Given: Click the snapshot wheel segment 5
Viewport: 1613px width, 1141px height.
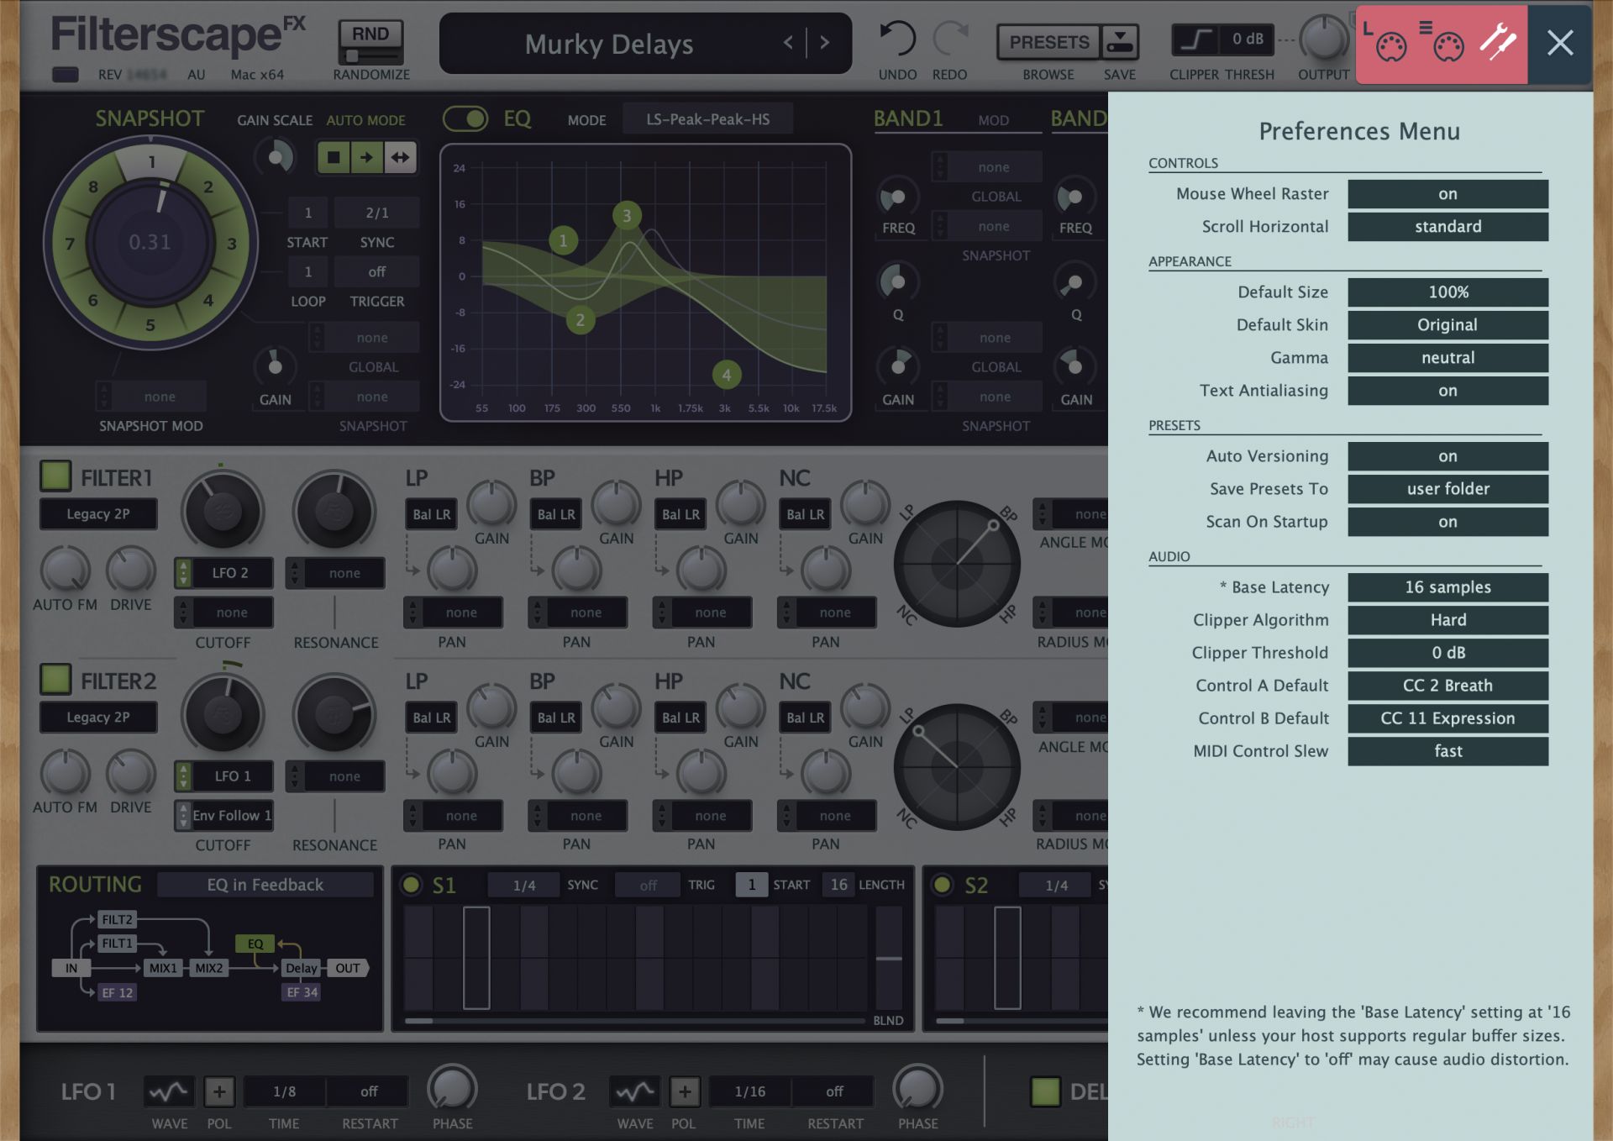Looking at the screenshot, I should click(150, 326).
